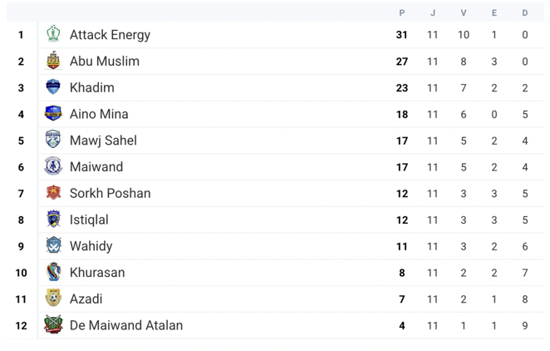Click the V wins column header
550x351 pixels.
click(x=464, y=13)
